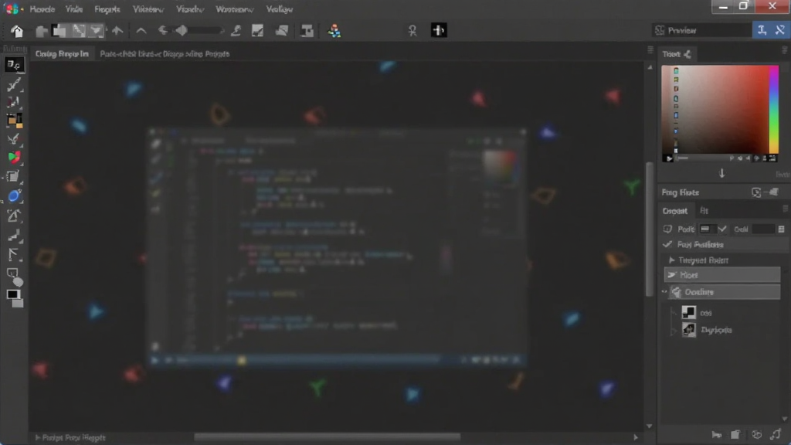Open the third menu in the menu bar

coord(107,9)
